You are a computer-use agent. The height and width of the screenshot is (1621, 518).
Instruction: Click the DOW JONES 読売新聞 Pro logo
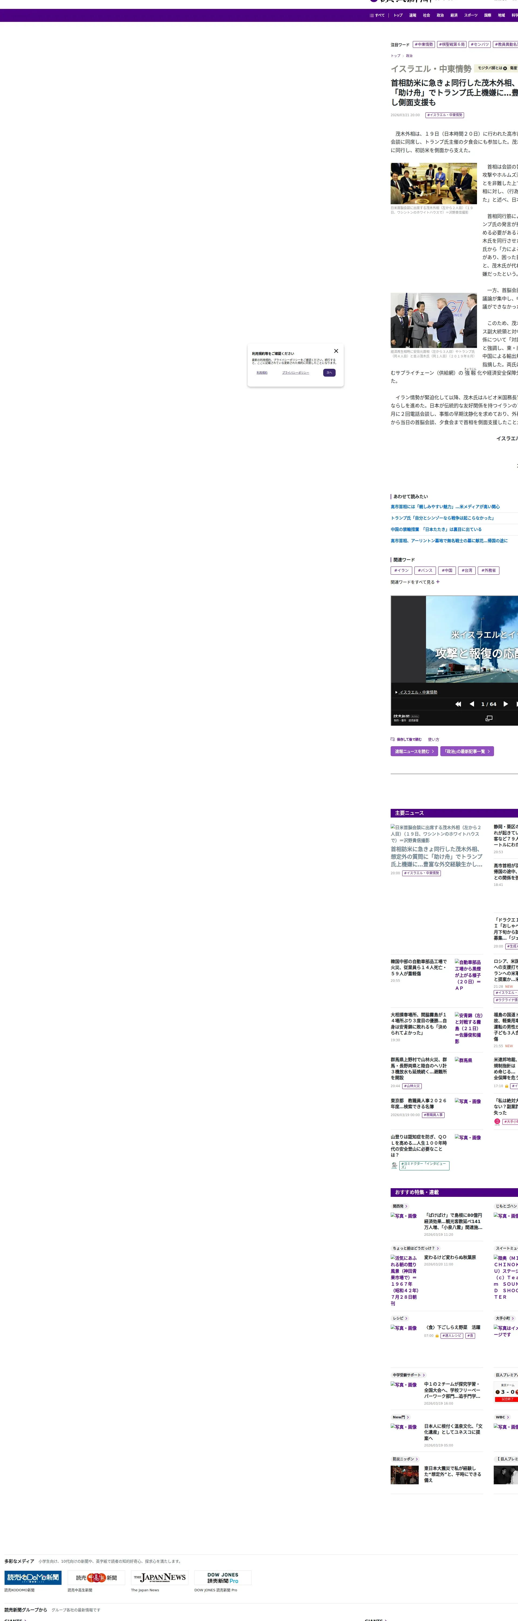[x=223, y=1578]
